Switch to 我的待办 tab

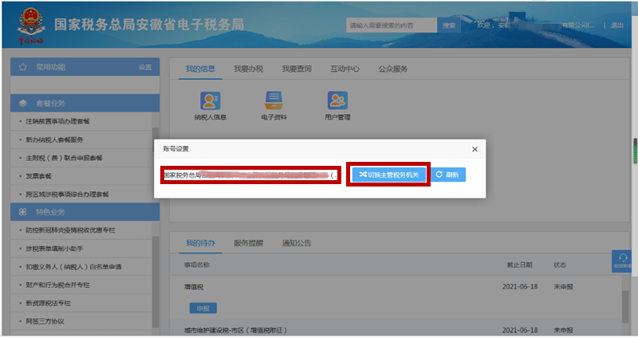point(200,243)
